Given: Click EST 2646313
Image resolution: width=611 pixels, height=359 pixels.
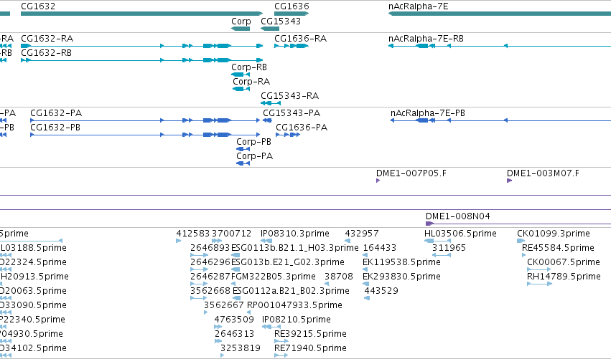Looking at the screenshot, I should [x=234, y=334].
